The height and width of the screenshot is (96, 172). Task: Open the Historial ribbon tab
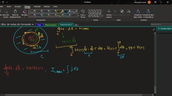pyautogui.click(x=37, y=6)
